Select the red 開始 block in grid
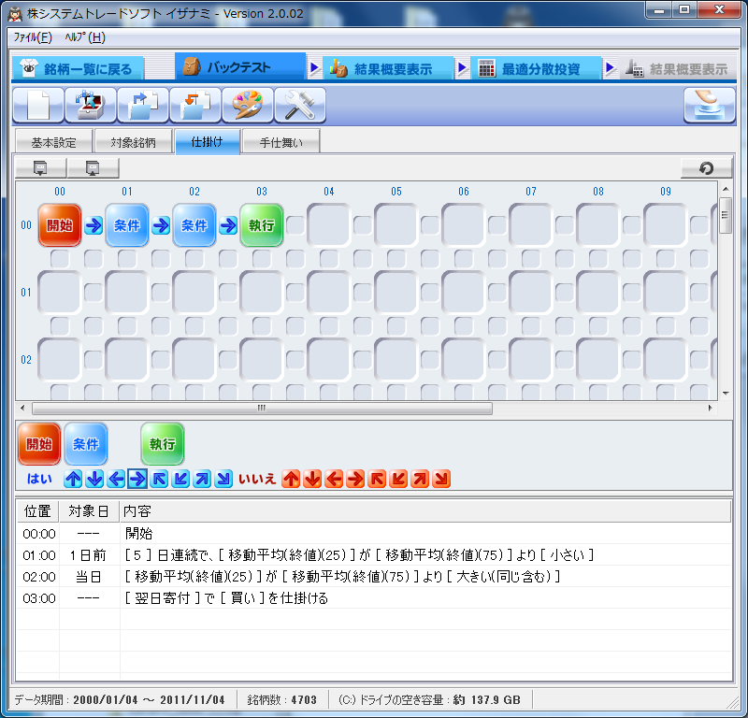The width and height of the screenshot is (748, 718). (60, 225)
